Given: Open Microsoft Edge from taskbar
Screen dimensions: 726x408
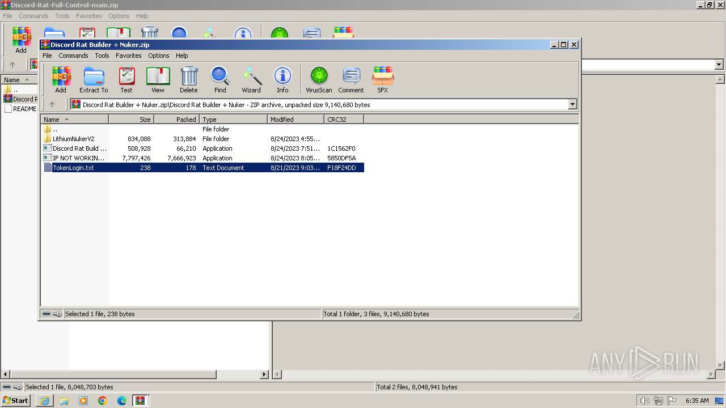Looking at the screenshot, I should click(x=122, y=401).
